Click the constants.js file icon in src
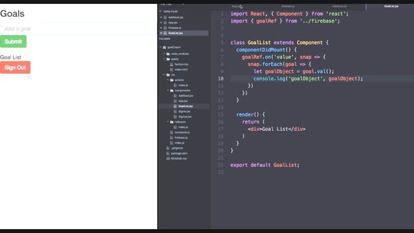This screenshot has width=414, height=233. pos(171,132)
